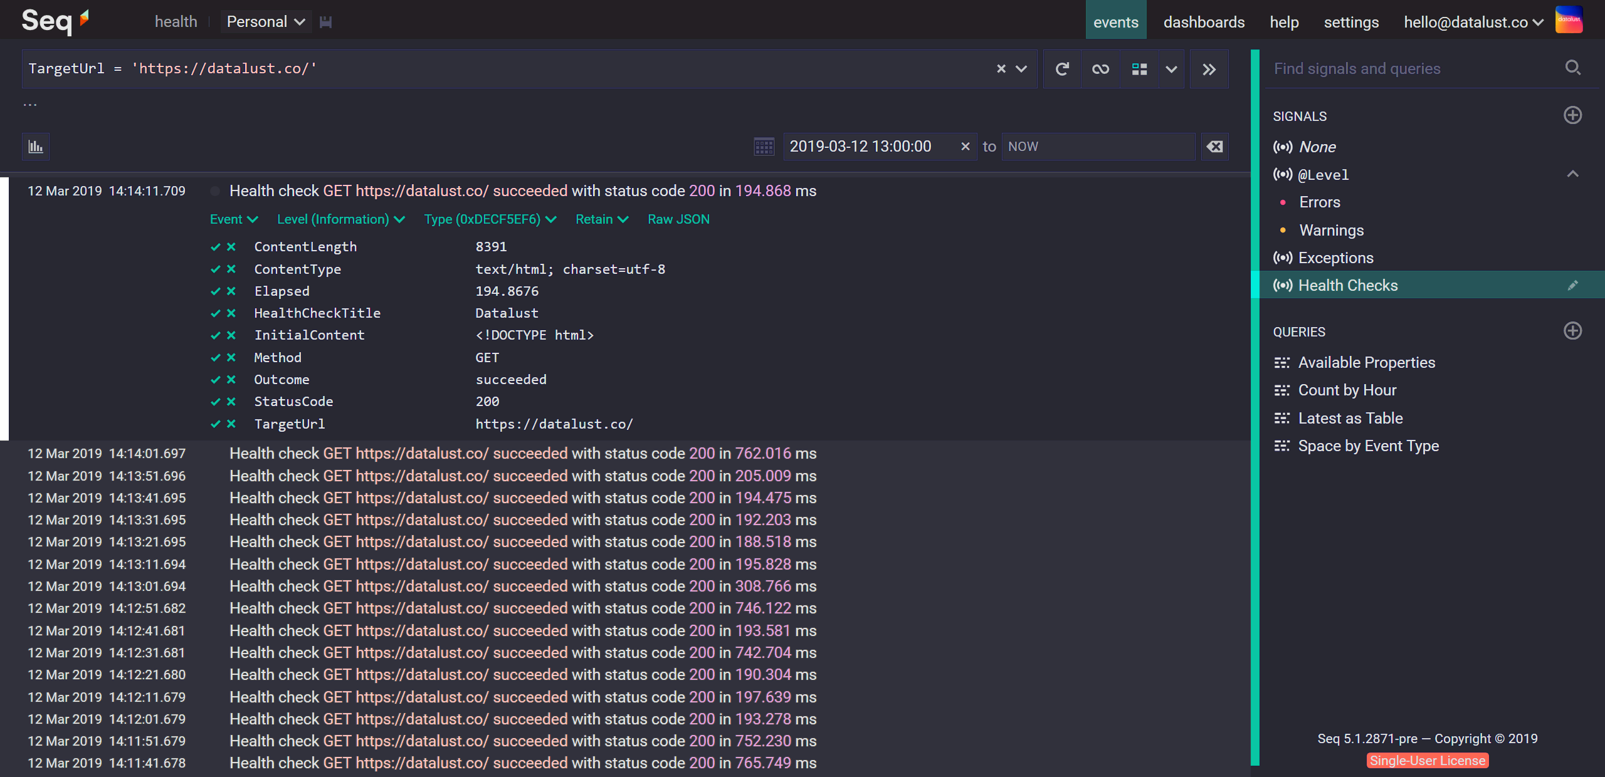Collapse the @Level signal group
This screenshot has height=777, width=1605.
[1572, 174]
